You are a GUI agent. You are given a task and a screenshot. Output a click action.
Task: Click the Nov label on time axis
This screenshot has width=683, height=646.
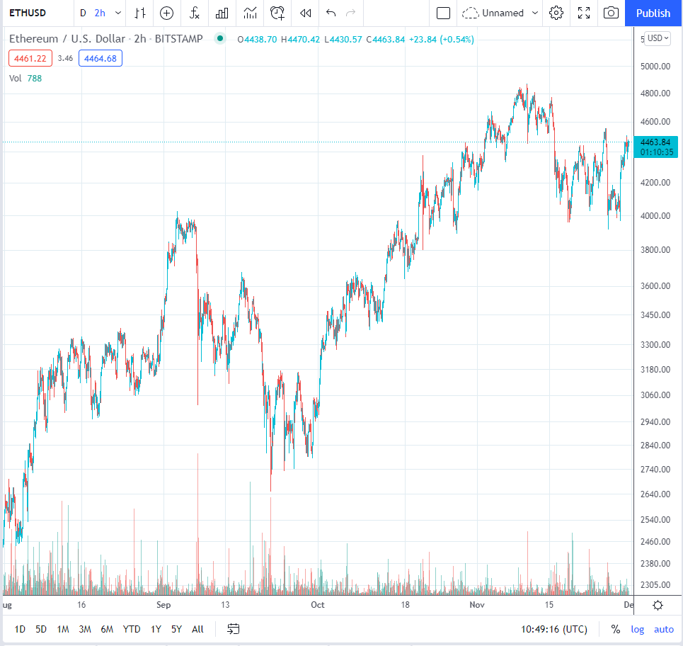[477, 605]
